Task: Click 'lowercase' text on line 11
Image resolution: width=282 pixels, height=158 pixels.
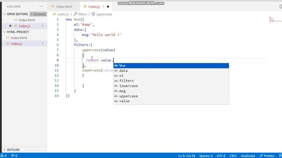Action: click(x=91, y=70)
